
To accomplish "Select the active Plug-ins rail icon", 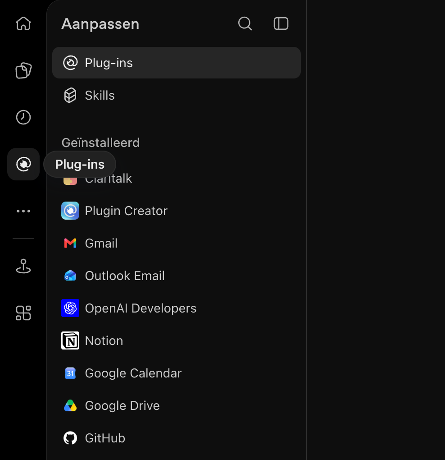I will [x=23, y=164].
